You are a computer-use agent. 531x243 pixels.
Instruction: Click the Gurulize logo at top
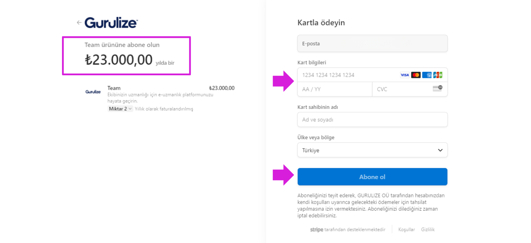tap(111, 23)
